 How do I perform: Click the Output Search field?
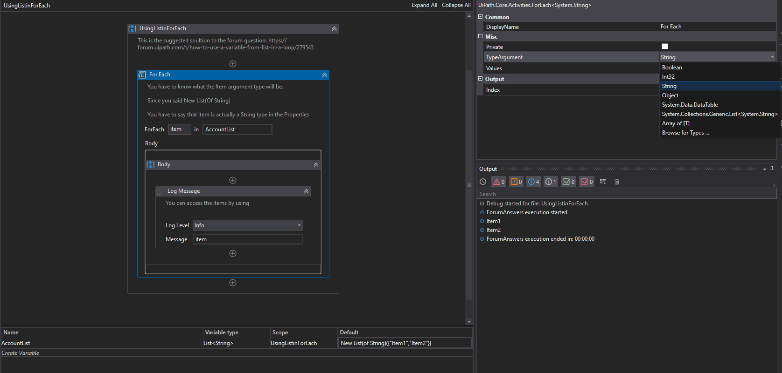point(625,194)
